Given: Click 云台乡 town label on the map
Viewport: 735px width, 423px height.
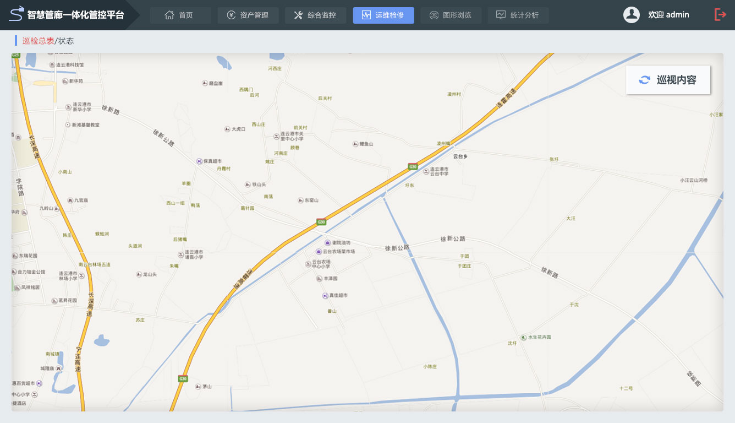Looking at the screenshot, I should click(460, 156).
